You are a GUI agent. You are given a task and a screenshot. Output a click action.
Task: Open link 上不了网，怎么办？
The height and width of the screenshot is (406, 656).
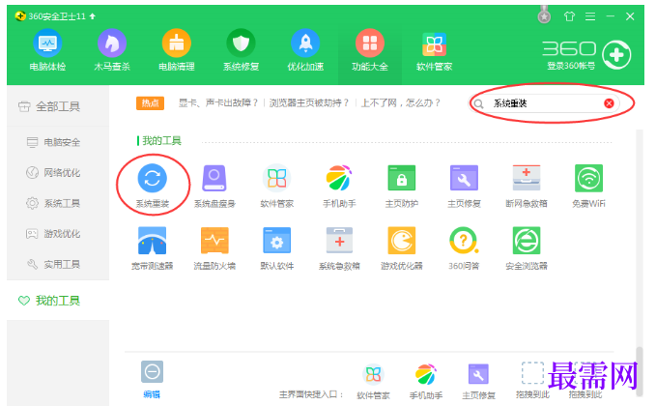pyautogui.click(x=400, y=103)
